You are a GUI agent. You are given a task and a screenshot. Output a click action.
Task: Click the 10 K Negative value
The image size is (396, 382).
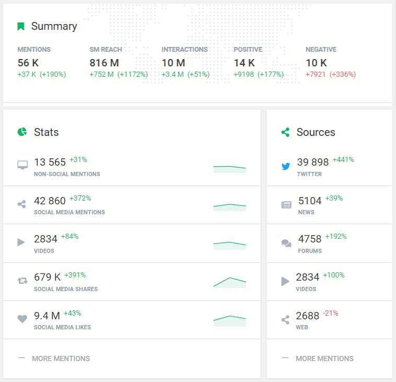pos(316,63)
